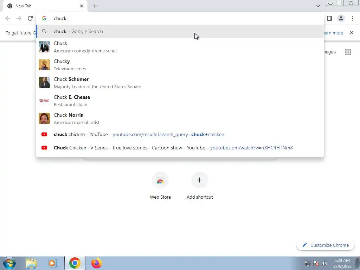Click YouTube icon beside Chuck Chicken TV Series
This screenshot has height=270, width=360.
[44, 148]
